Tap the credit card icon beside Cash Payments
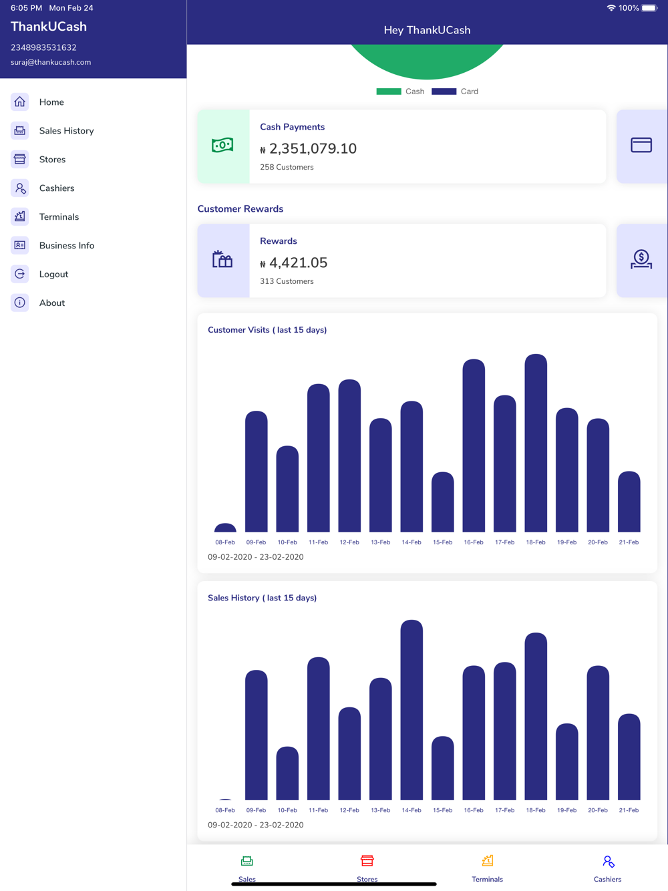This screenshot has height=891, width=668. [x=641, y=145]
